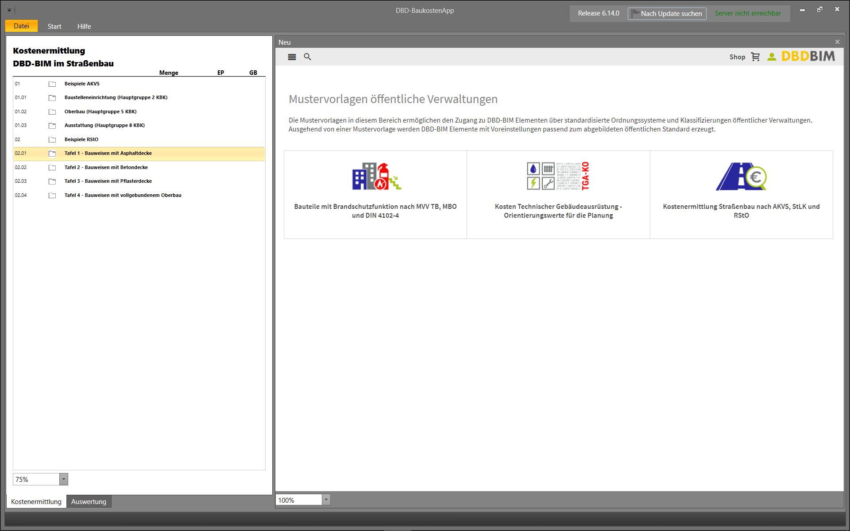Open the 100% zoom dropdown arrow
The height and width of the screenshot is (531, 850).
(326, 500)
